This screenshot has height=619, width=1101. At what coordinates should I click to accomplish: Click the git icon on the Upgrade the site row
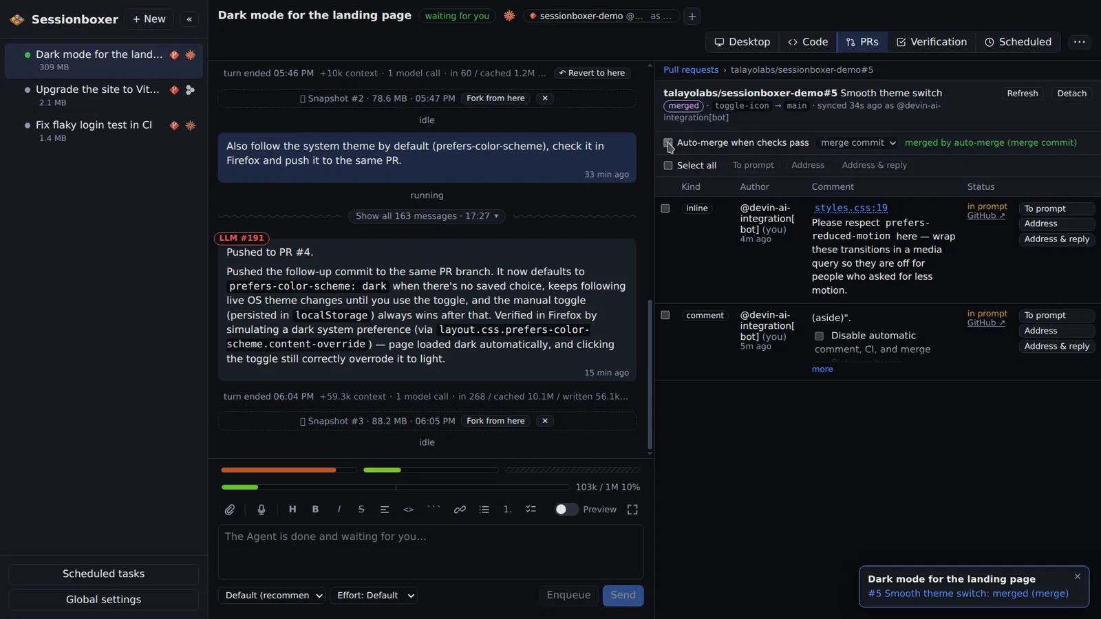coord(174,90)
